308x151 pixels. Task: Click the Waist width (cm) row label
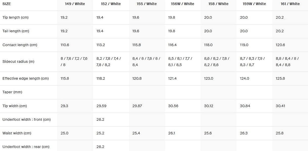pyautogui.click(x=17, y=133)
